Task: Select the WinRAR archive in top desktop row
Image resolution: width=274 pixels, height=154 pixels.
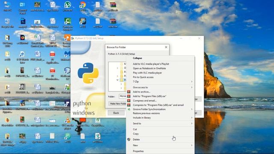Action: pos(113,6)
